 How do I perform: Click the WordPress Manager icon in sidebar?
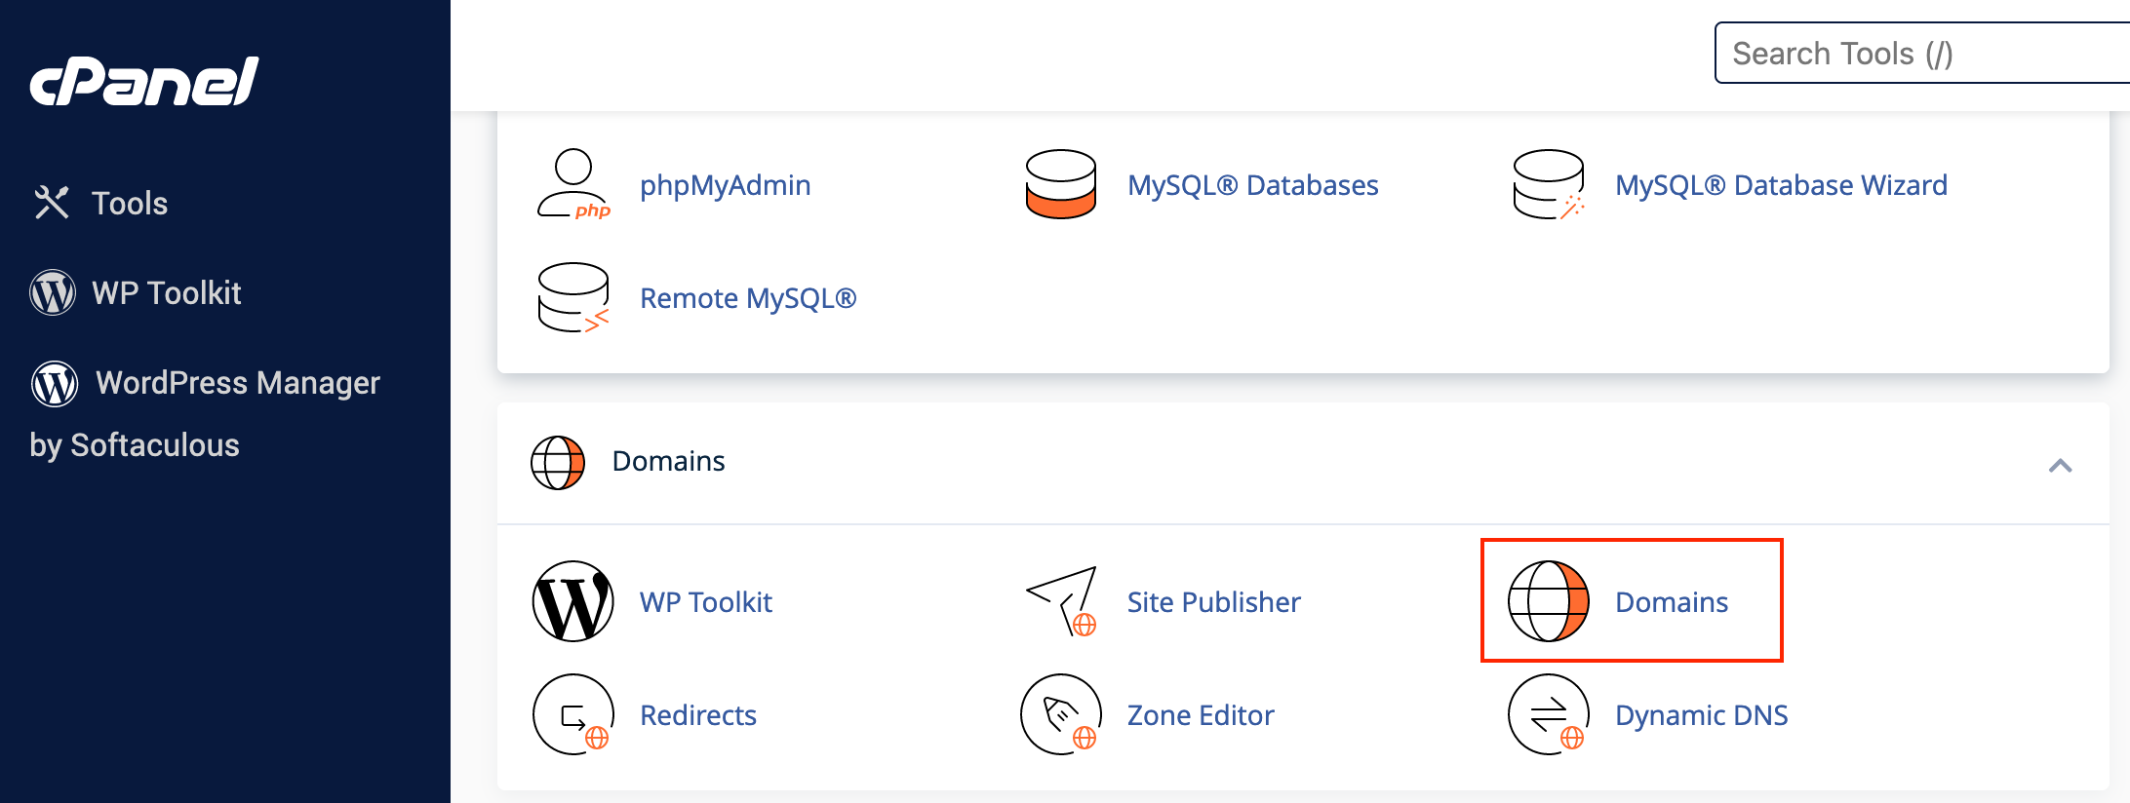[x=55, y=383]
